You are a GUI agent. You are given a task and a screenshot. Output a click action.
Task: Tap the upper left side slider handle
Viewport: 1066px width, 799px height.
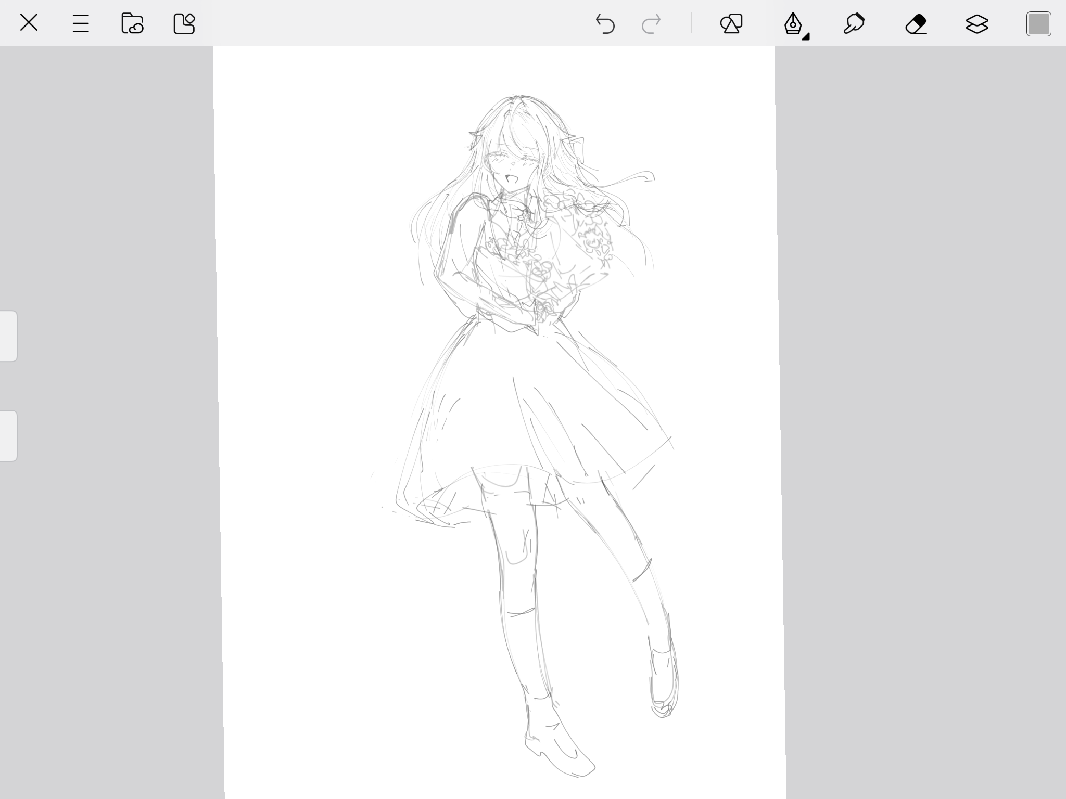(x=8, y=336)
